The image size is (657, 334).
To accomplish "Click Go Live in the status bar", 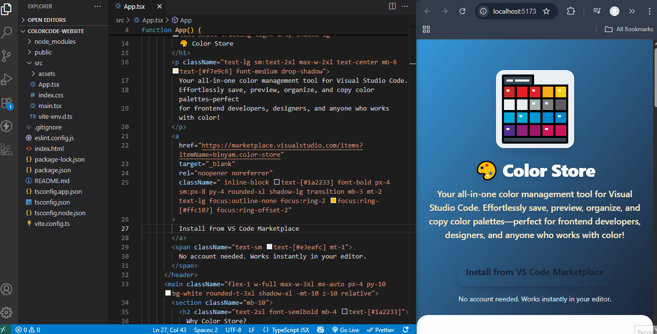I will point(345,330).
